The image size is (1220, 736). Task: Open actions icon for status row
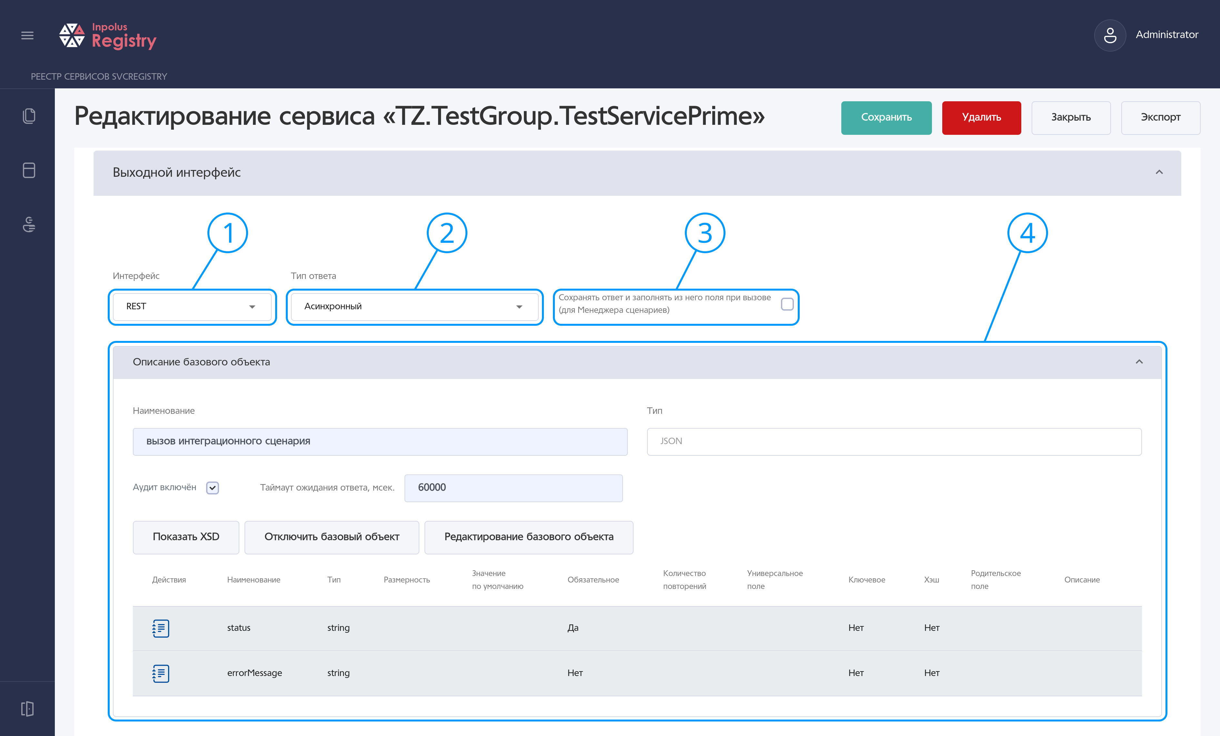click(x=160, y=628)
